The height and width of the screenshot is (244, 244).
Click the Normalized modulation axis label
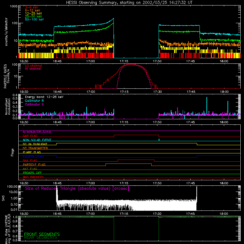8,106
